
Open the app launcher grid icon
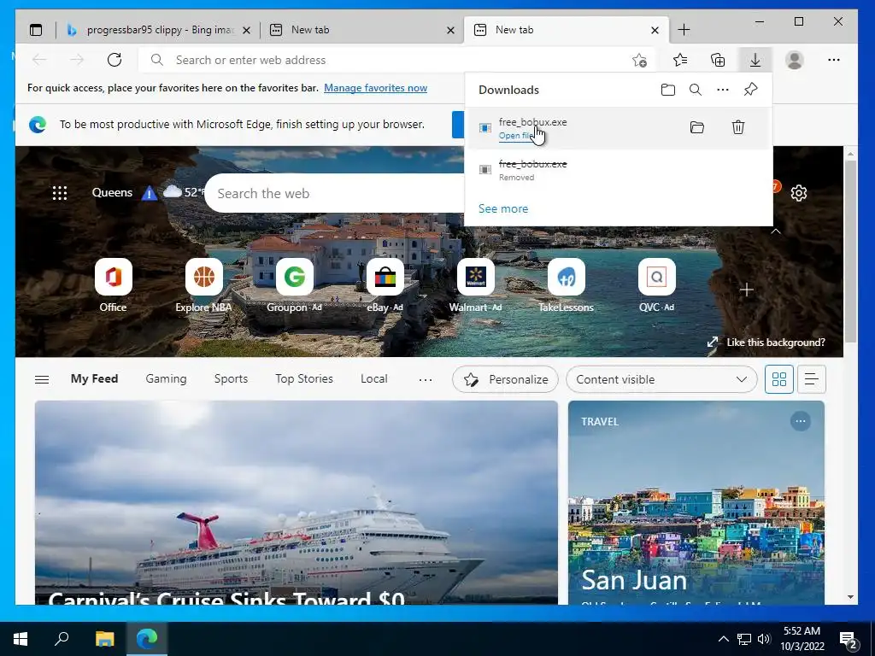pos(60,193)
